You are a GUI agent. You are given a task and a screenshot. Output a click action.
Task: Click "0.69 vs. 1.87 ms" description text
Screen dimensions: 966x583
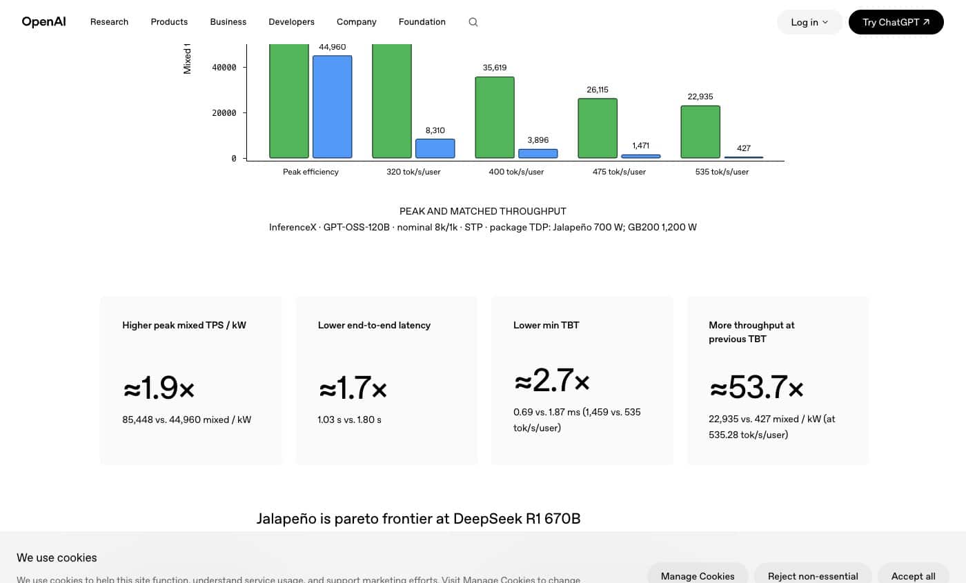[577, 420]
